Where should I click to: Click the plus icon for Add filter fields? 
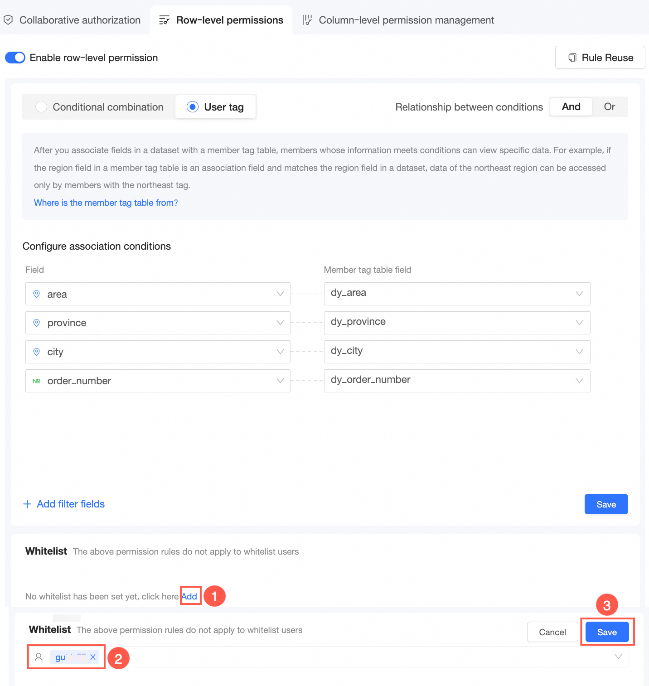coord(27,504)
